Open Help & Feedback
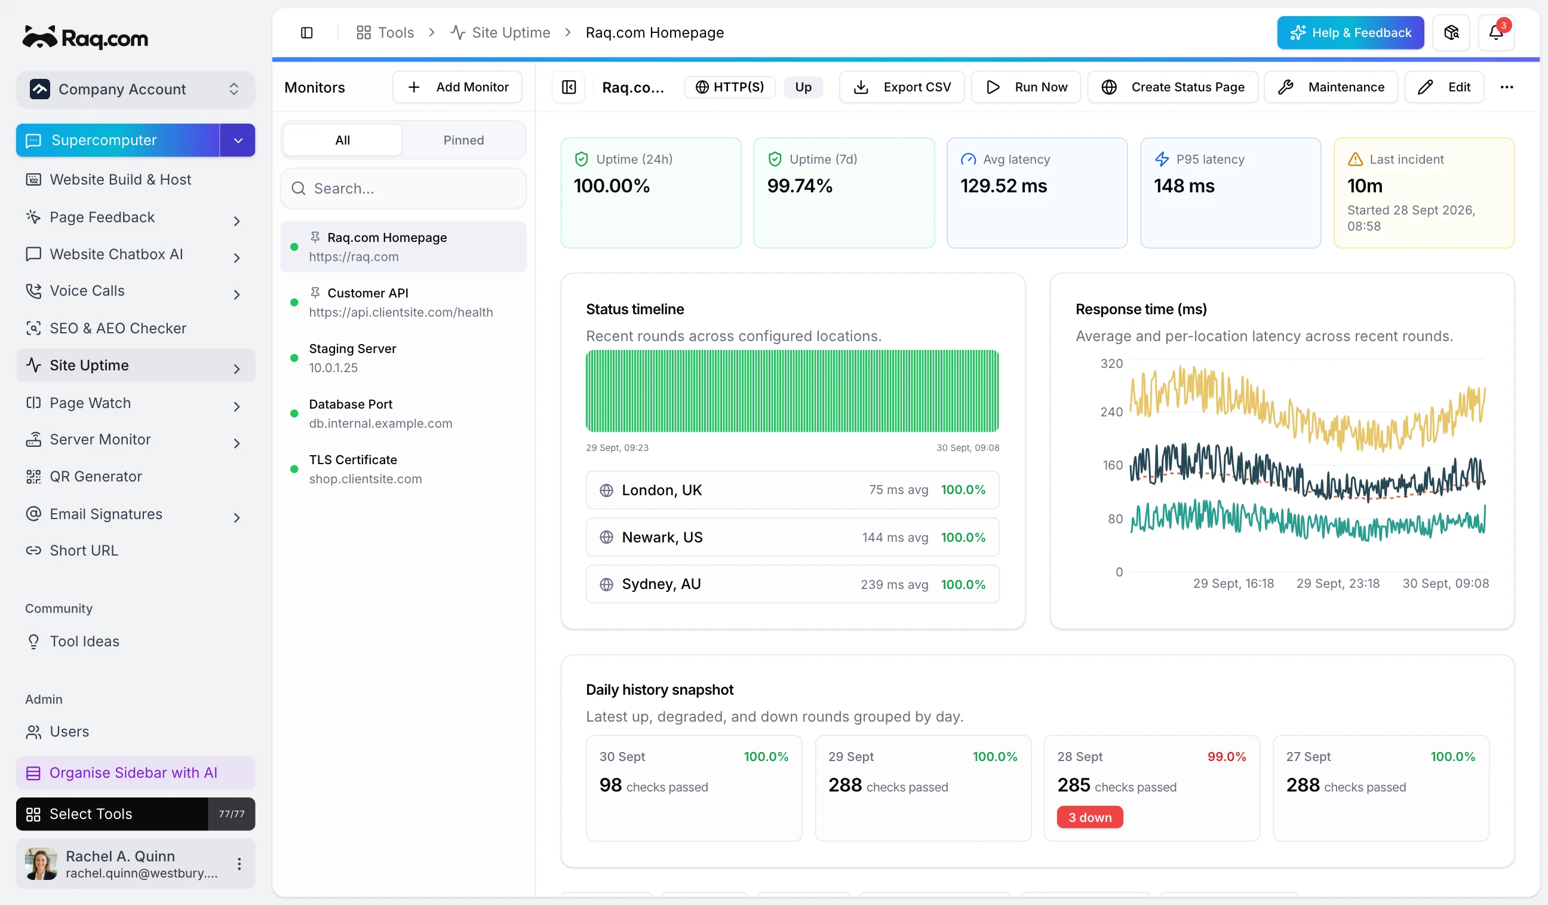 pos(1350,33)
